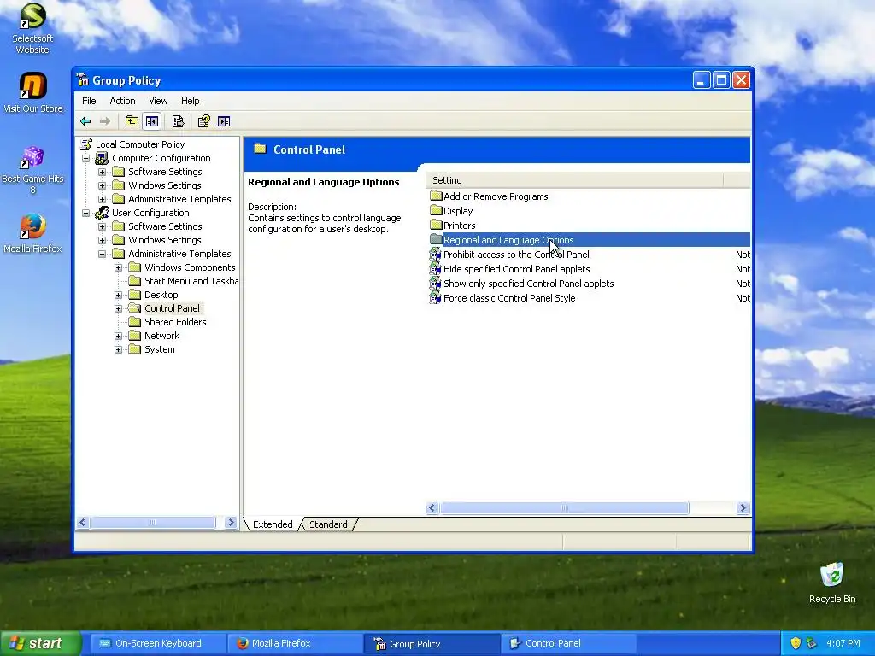Open Visit Our Store desktop shortcut

[x=32, y=92]
